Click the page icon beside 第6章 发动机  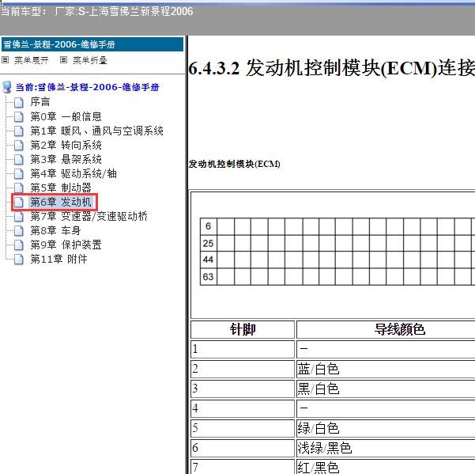19,203
